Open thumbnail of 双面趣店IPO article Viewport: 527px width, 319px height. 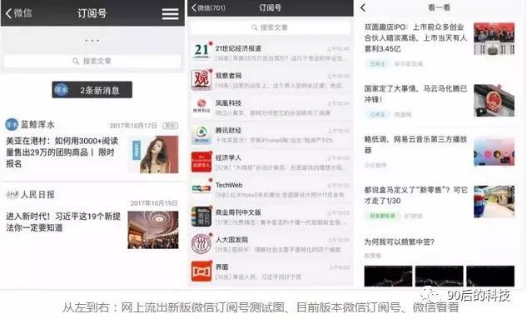[x=494, y=38]
